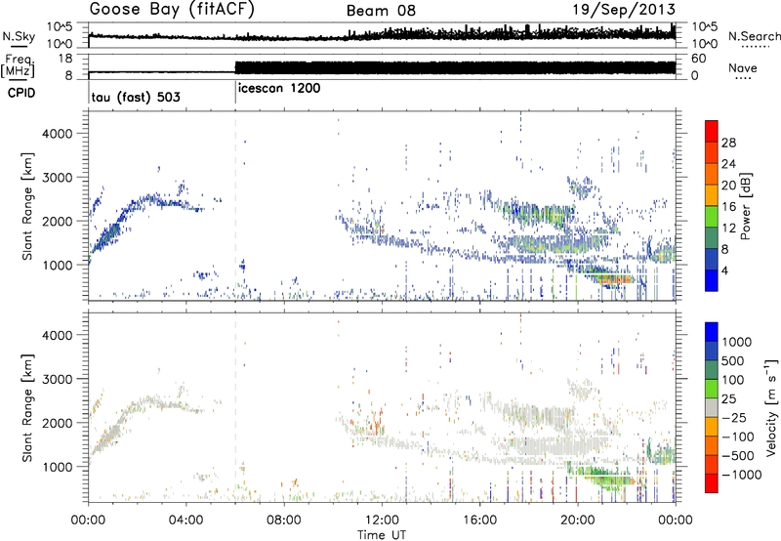Viewport: 781px width, 541px height.
Task: Click the 'Goose Bay (fitACF)' title text
Action: (172, 10)
